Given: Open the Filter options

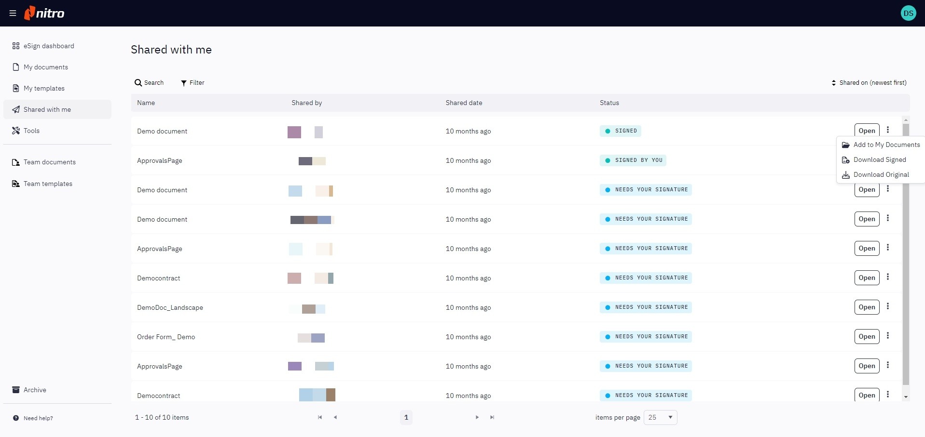Looking at the screenshot, I should 193,83.
